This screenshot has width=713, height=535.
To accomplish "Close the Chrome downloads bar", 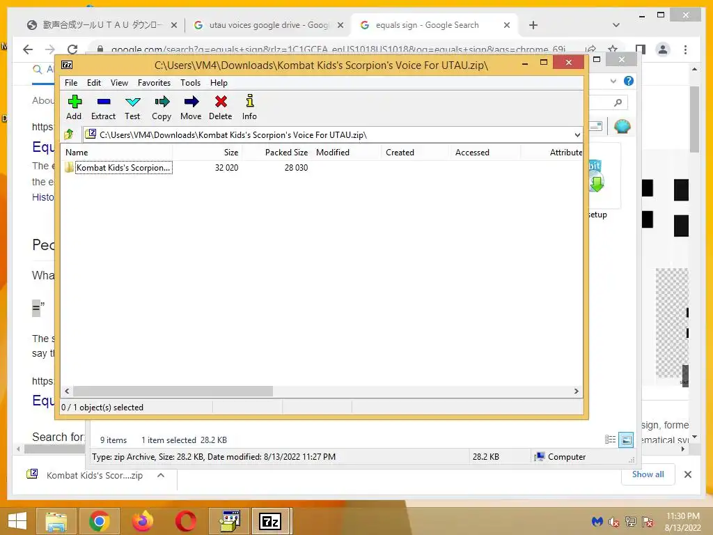I will (688, 474).
